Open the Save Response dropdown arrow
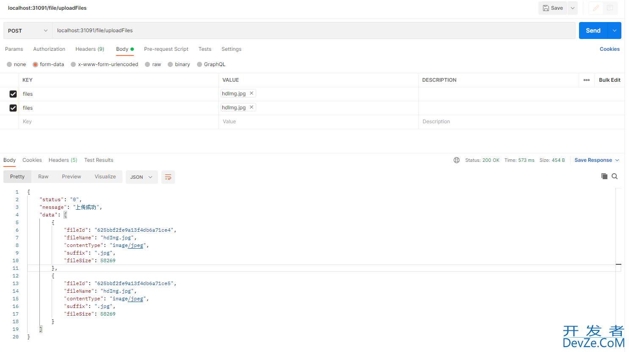Screen dimensions: 629x352 point(617,160)
